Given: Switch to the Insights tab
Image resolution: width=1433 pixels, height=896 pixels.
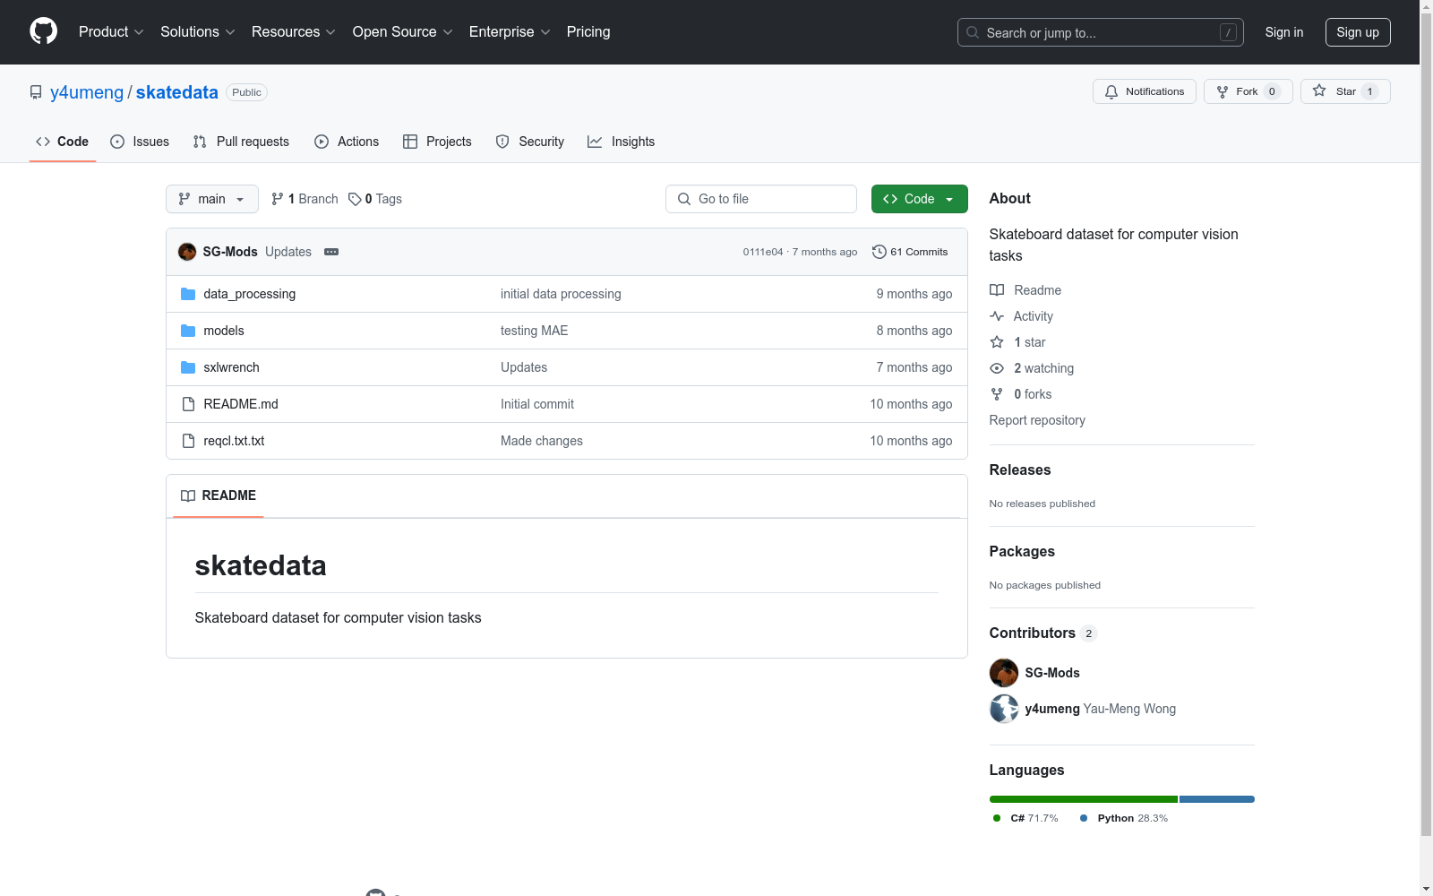Looking at the screenshot, I should coord(622,142).
